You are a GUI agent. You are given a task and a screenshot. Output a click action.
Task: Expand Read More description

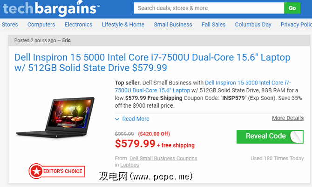136,119
